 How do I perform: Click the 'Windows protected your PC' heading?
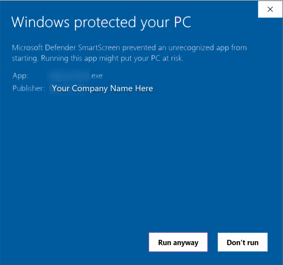coord(101,22)
